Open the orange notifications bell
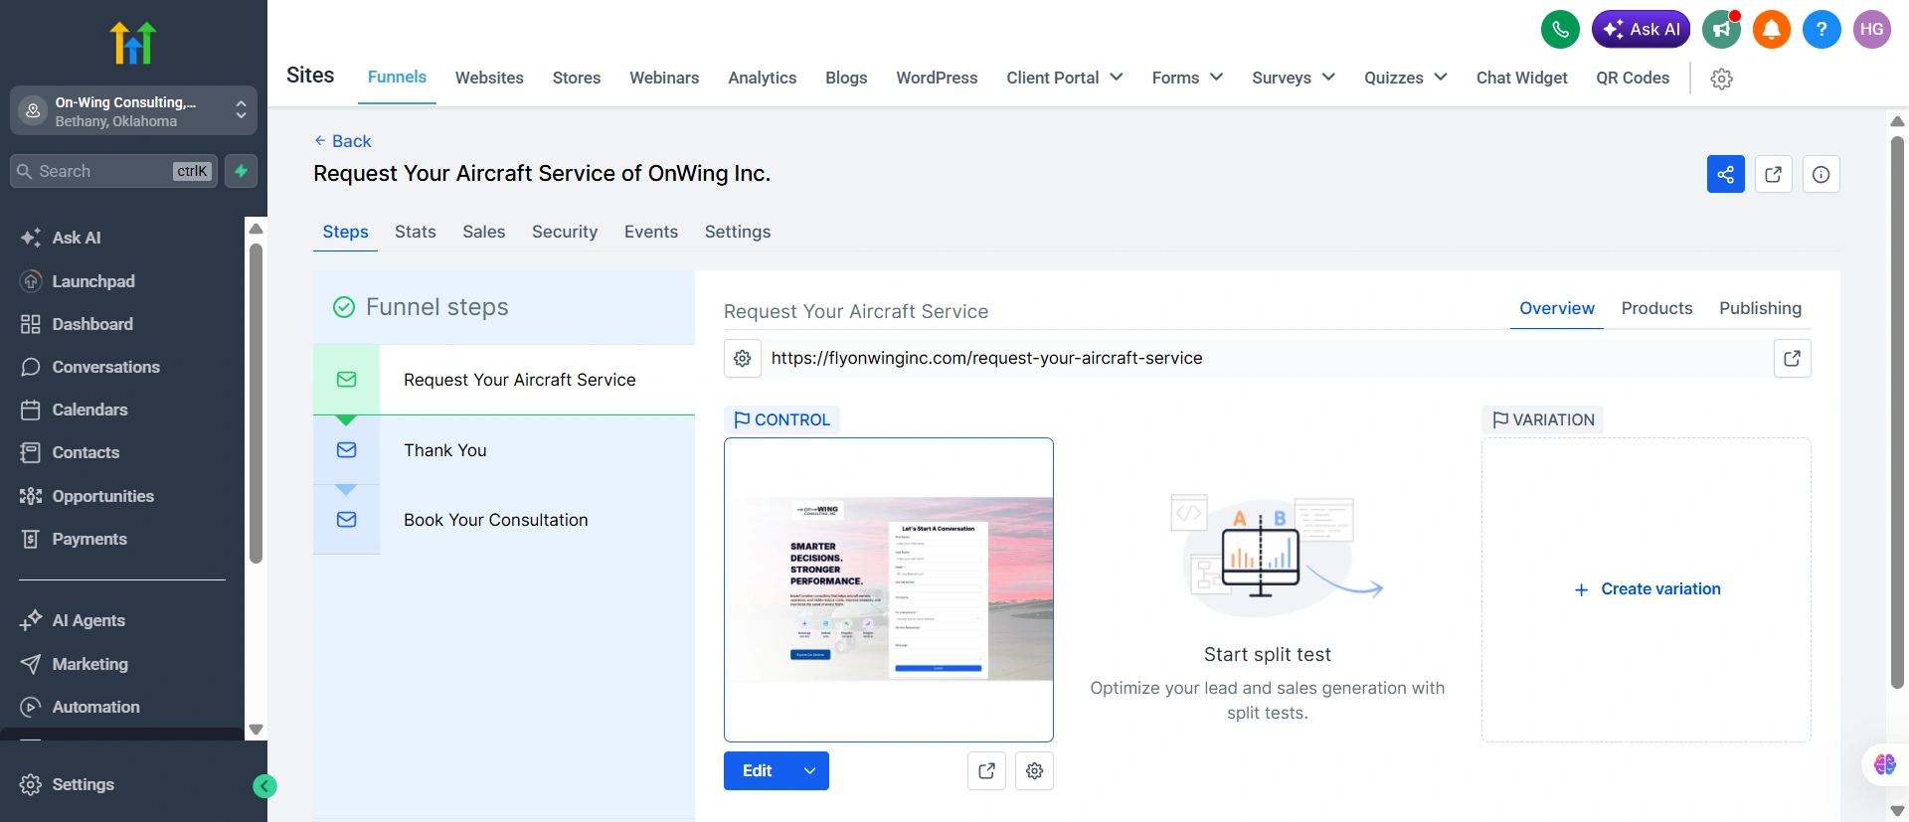The height and width of the screenshot is (822, 1909). [x=1771, y=29]
